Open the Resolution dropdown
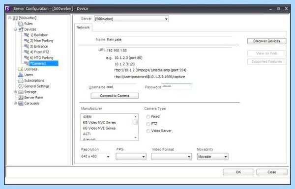The image size is (295, 189). [108, 157]
